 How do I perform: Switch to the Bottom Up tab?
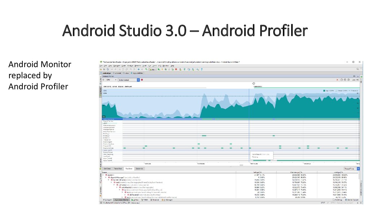tap(139, 169)
